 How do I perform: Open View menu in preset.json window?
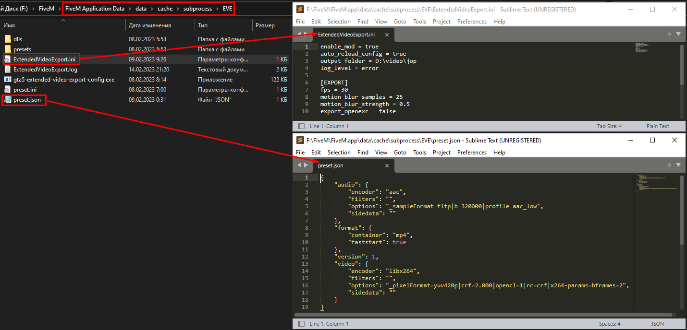pos(381,153)
